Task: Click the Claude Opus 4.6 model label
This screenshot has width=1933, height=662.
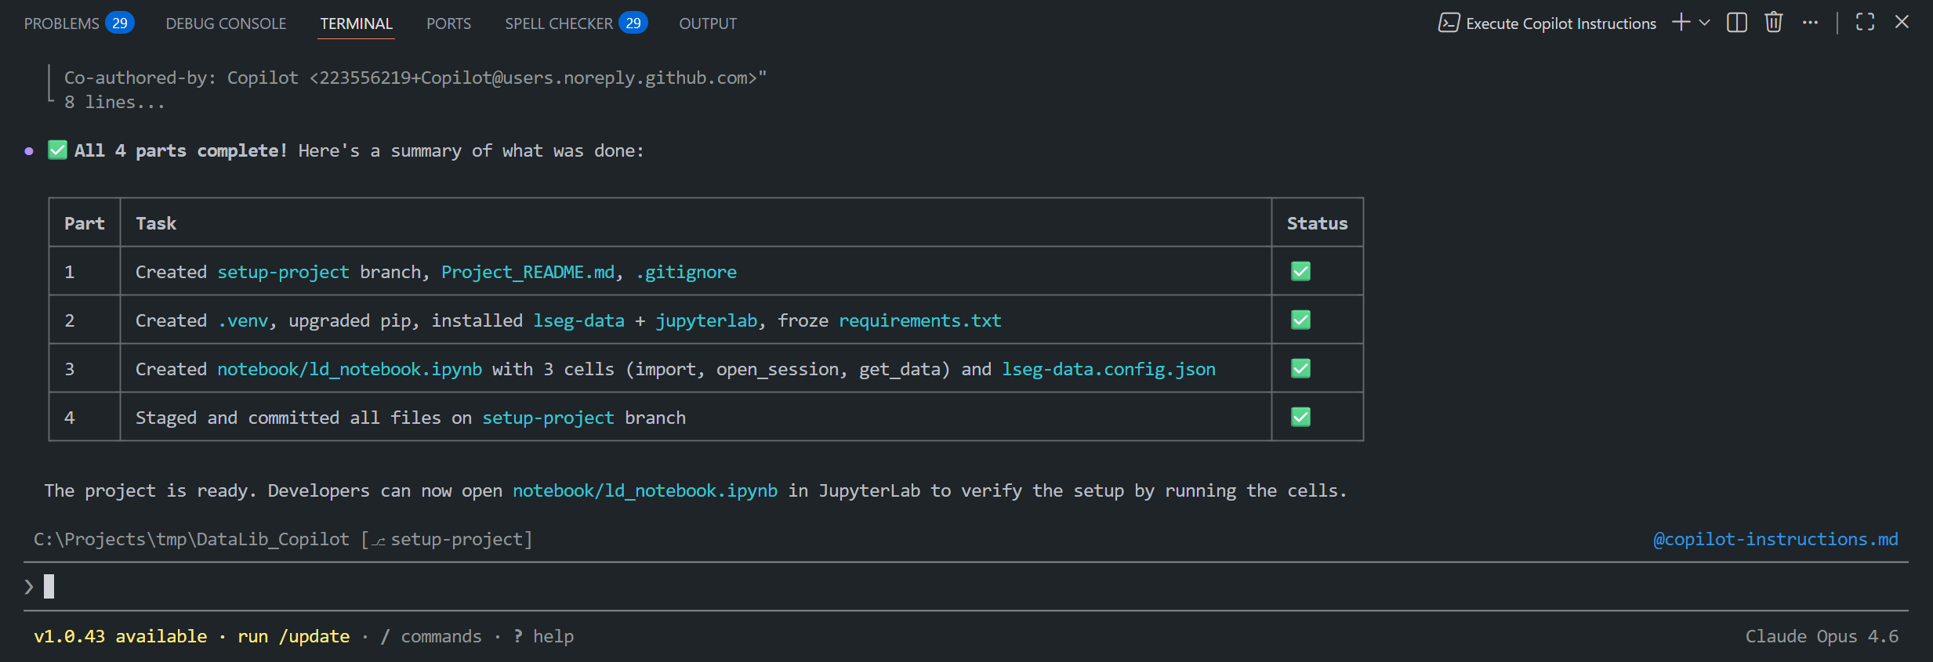Action: click(1822, 636)
